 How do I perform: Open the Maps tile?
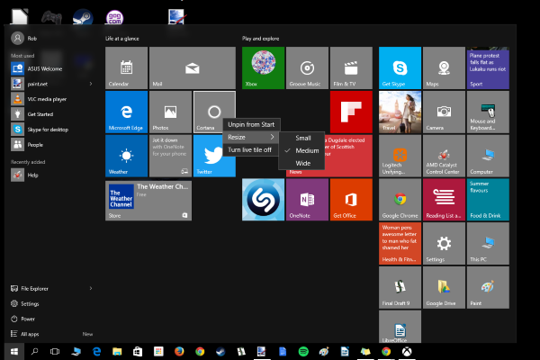(444, 67)
